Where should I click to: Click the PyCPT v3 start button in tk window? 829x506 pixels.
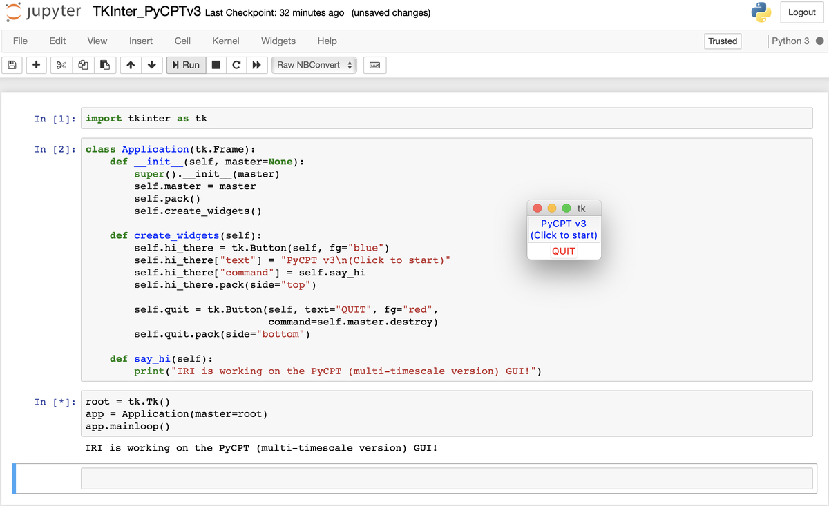(564, 229)
